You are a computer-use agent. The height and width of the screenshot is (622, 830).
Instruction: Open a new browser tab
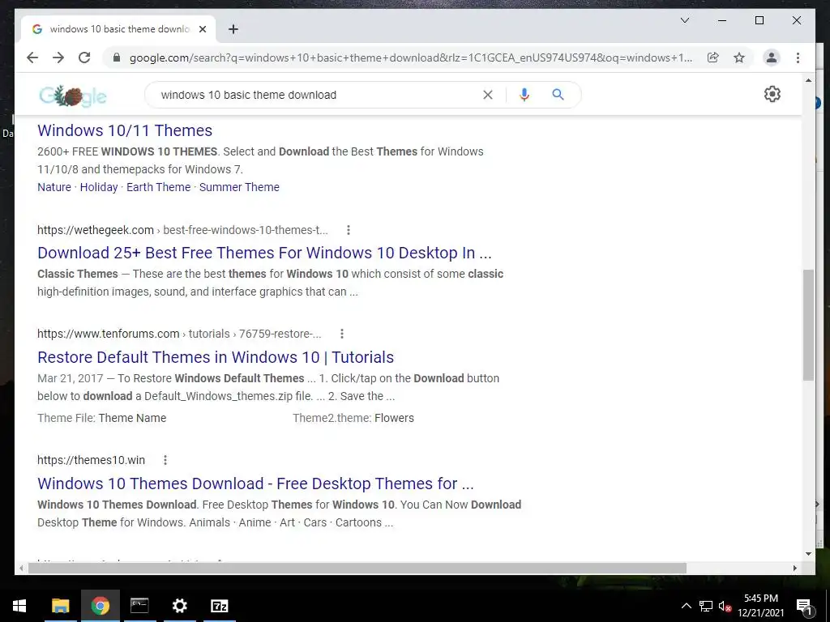click(233, 29)
